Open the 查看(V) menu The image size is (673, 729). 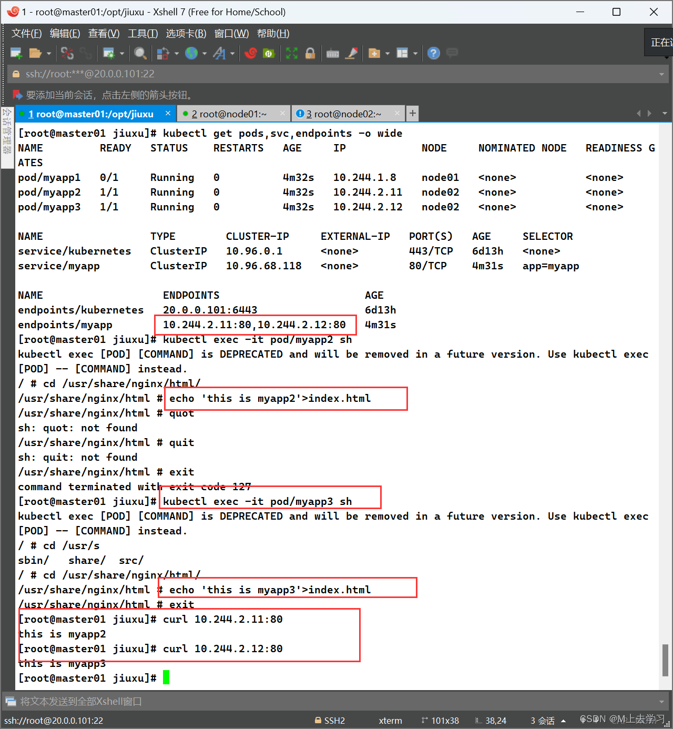tap(104, 34)
